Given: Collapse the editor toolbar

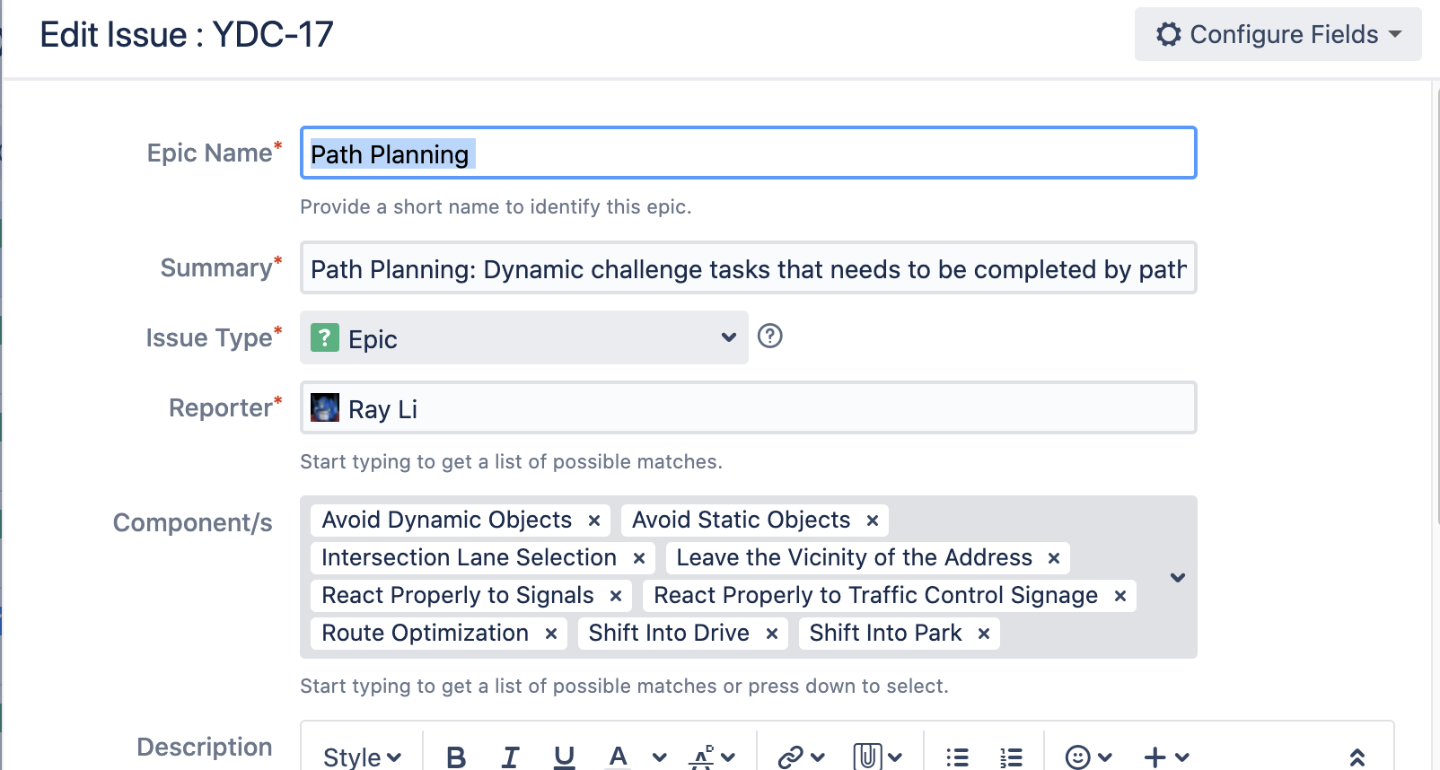Looking at the screenshot, I should [1357, 757].
